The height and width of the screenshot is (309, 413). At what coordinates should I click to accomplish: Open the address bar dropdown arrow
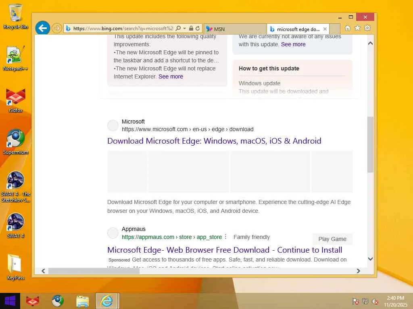184,28
